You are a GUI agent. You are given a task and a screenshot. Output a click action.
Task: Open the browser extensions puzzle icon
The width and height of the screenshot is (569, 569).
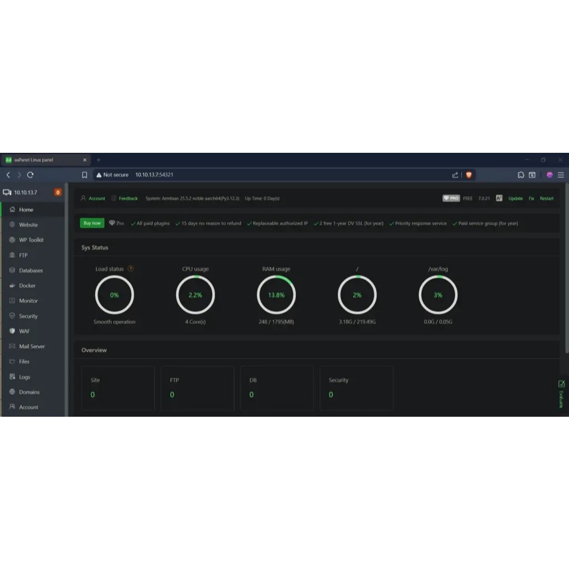pos(521,175)
